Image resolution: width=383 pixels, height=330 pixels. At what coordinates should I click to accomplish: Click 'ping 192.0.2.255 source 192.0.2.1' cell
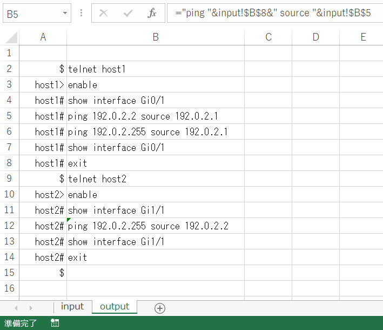coord(156,131)
